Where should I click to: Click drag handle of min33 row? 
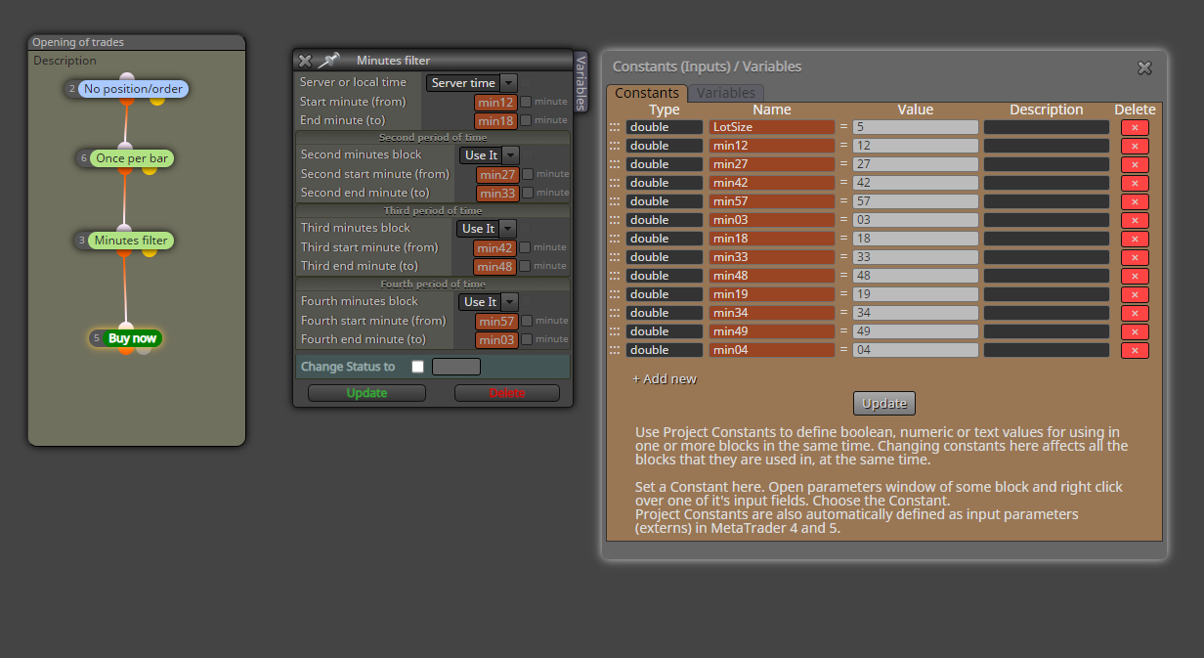[x=615, y=257]
